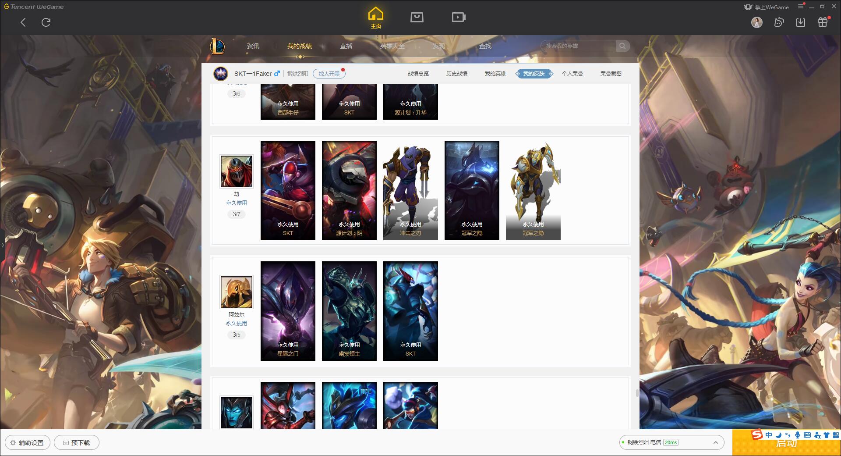Click the 阿兹尔 champion portrait
The image size is (841, 456).
tap(237, 292)
